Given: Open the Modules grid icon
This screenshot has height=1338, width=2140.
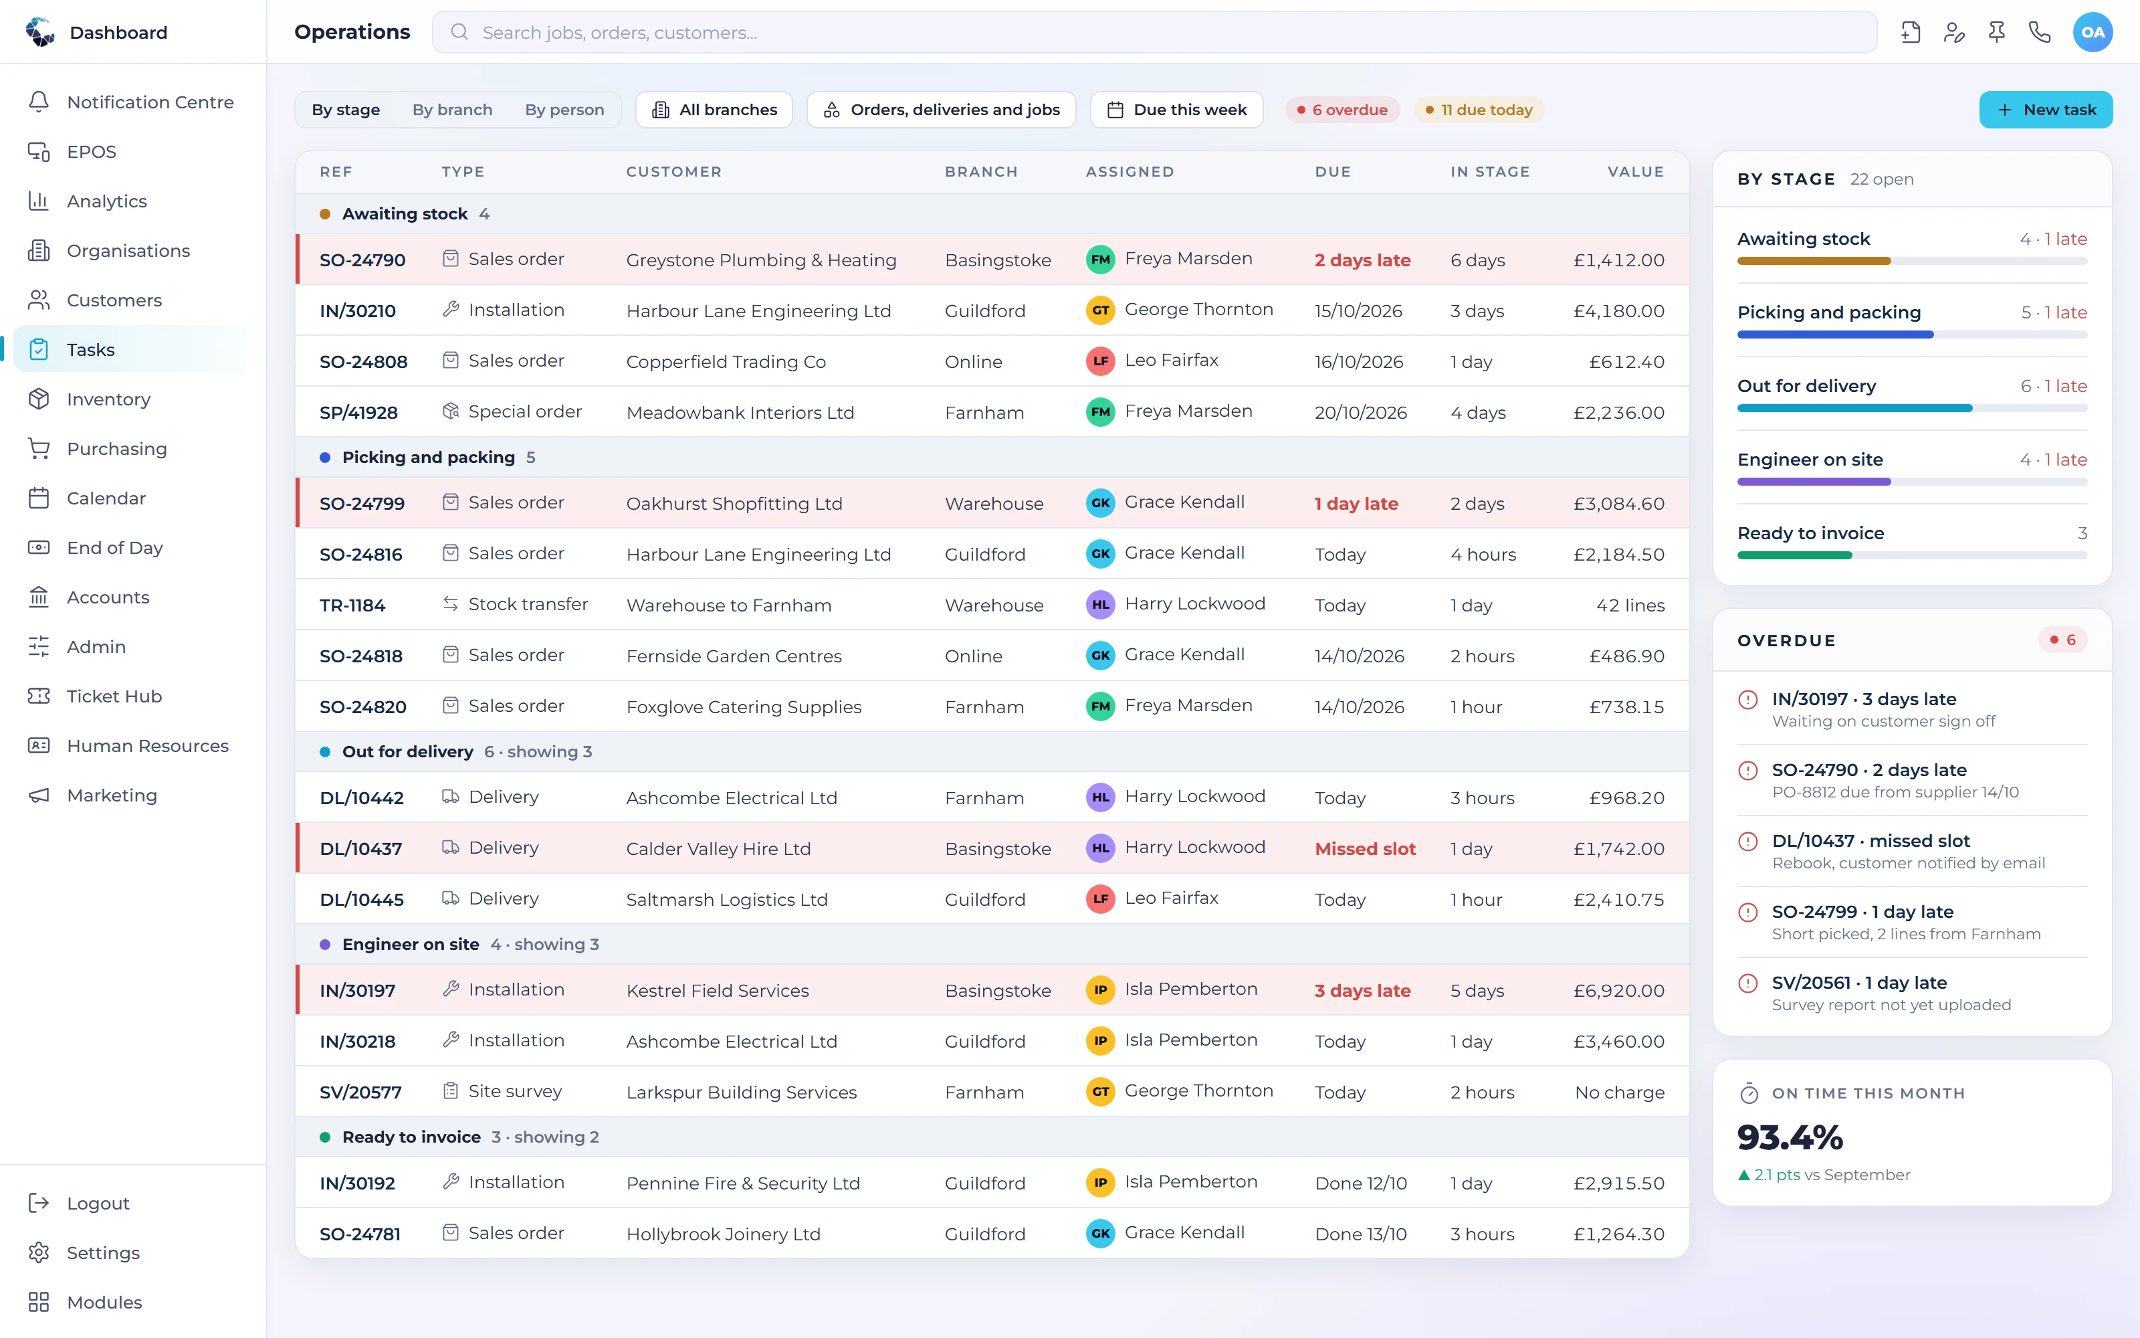Looking at the screenshot, I should [x=39, y=1302].
